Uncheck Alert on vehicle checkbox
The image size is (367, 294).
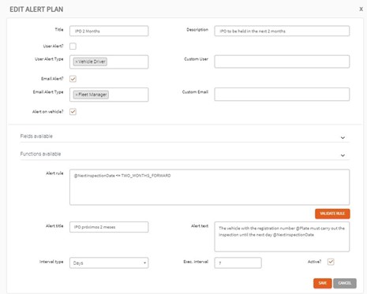click(x=73, y=112)
